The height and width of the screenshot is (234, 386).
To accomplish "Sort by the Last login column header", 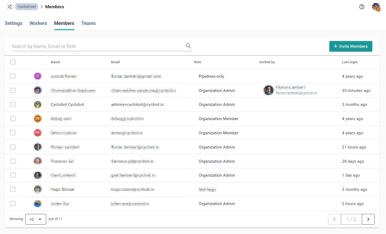I will point(349,62).
